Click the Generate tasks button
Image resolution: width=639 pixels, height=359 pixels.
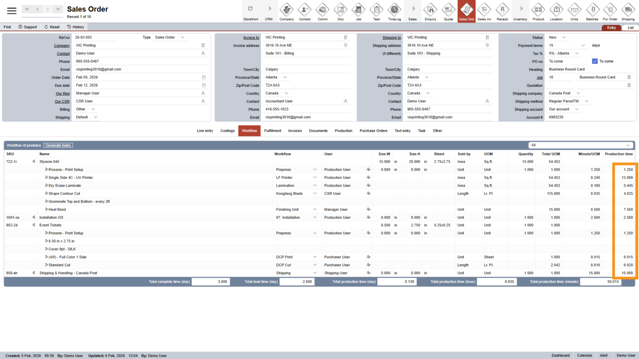[x=58, y=145]
